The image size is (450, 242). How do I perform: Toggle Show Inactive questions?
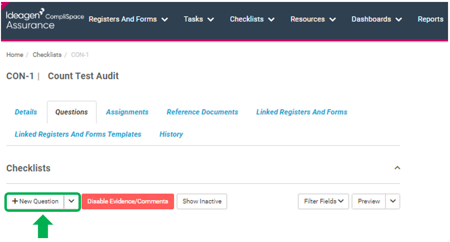click(202, 201)
